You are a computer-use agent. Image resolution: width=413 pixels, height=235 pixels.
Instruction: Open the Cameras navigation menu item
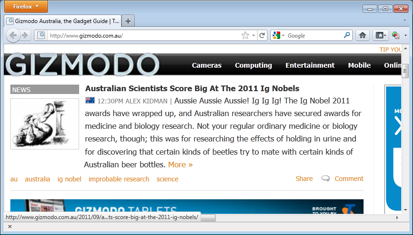point(206,65)
